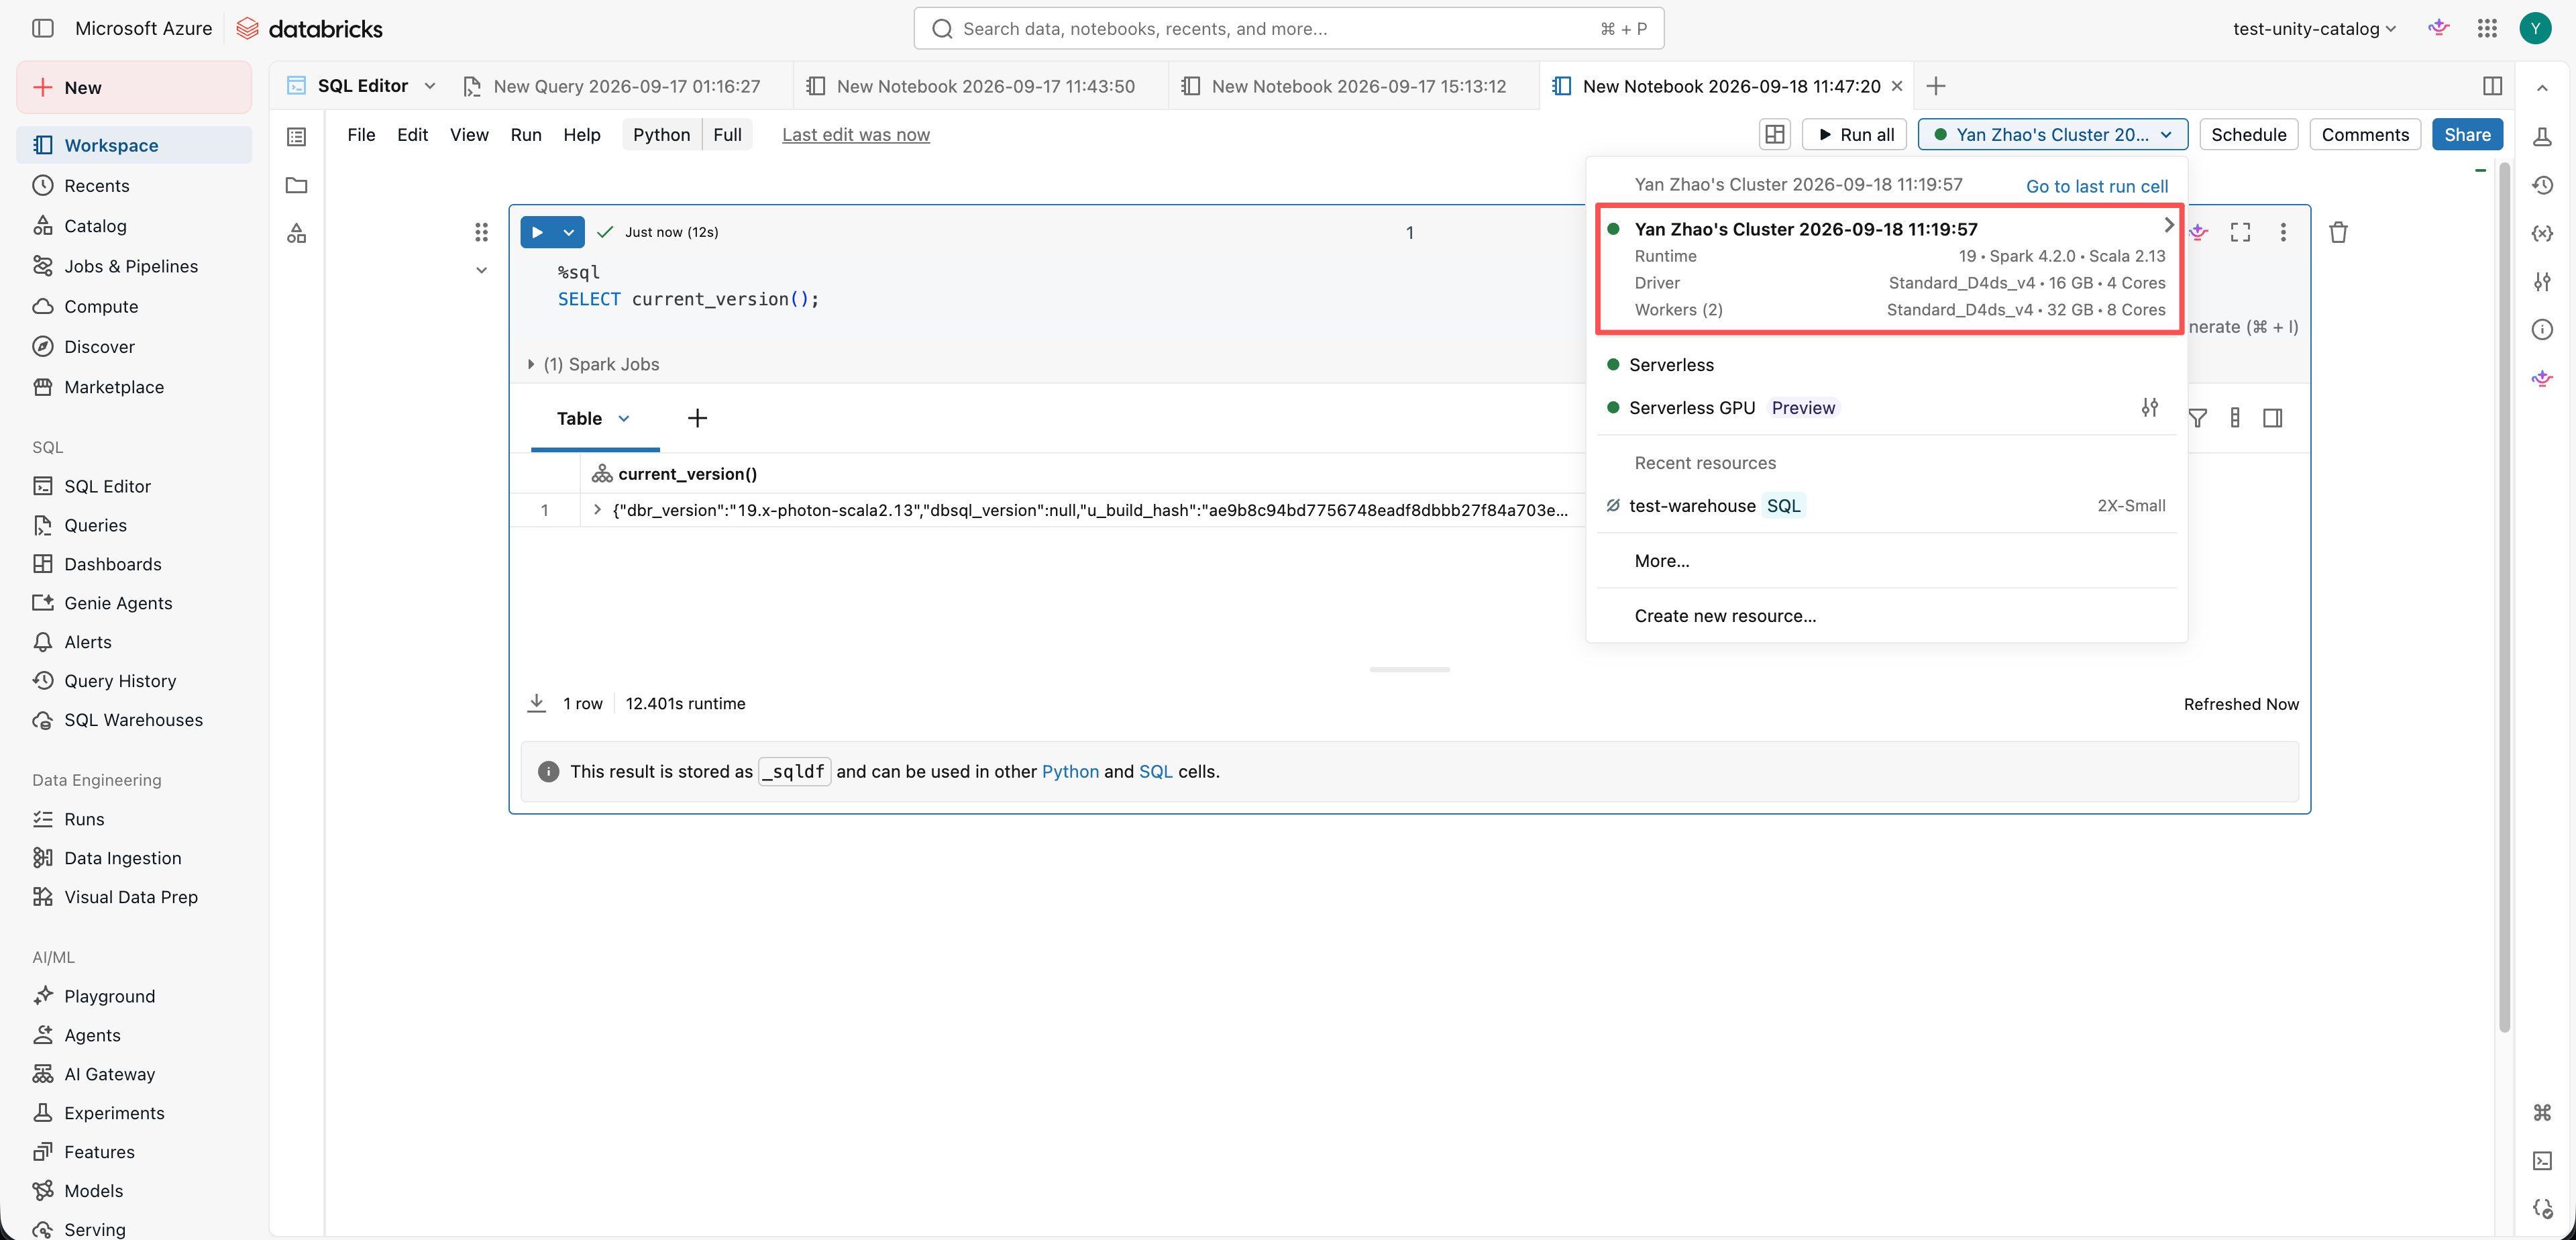Open experiments flask icon on right rail

[2543, 137]
